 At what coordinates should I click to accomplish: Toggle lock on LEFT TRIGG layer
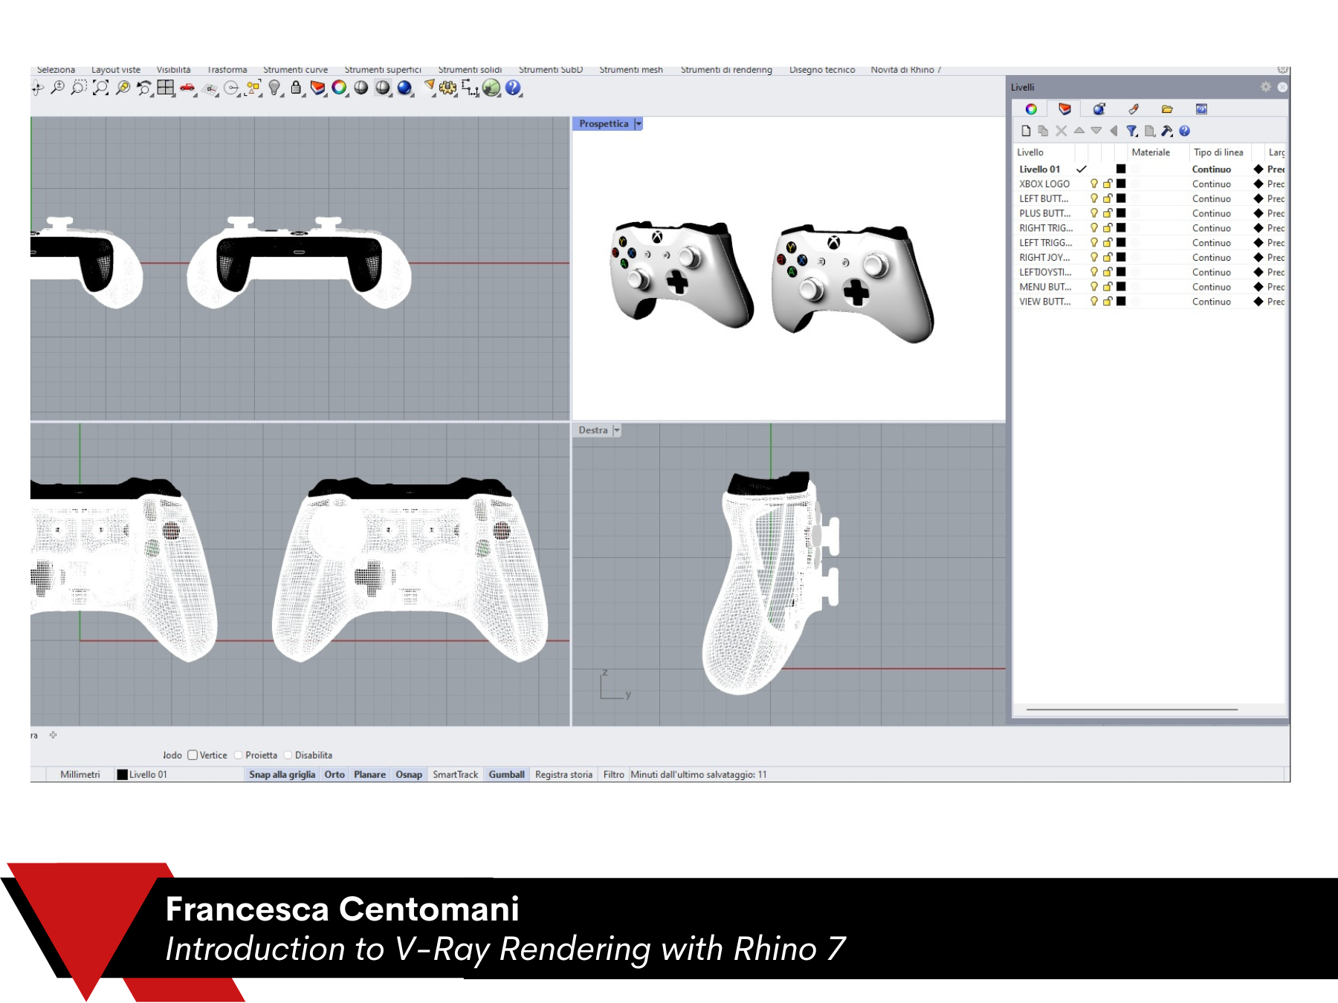[1108, 243]
